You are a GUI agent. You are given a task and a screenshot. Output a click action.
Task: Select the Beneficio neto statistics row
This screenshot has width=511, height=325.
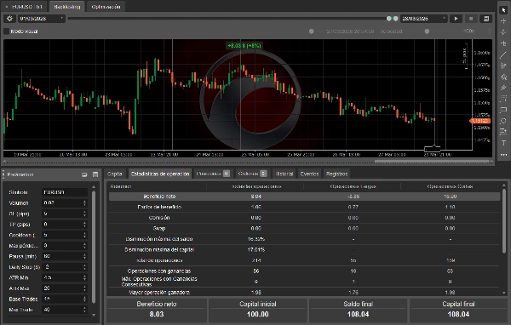304,197
